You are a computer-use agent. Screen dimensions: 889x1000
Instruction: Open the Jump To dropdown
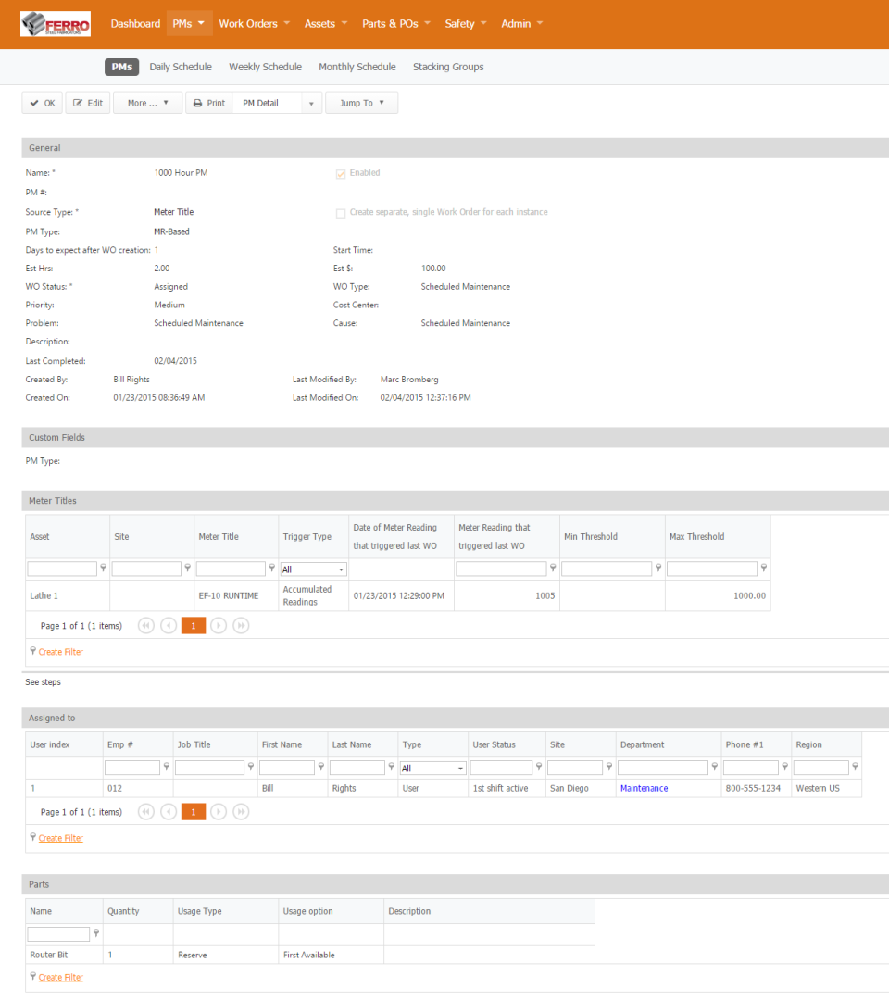click(361, 103)
